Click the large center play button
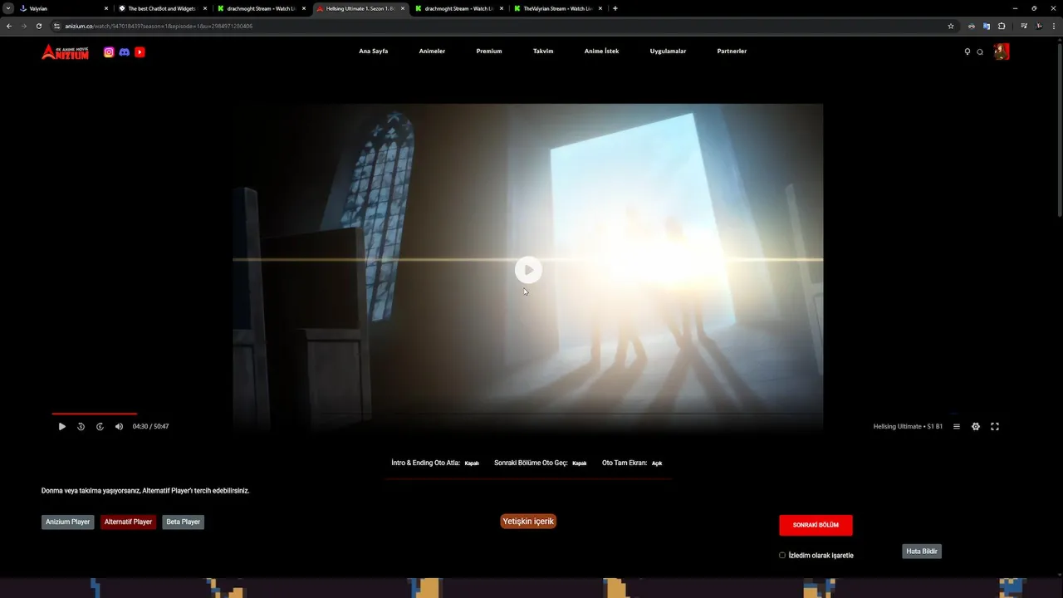Viewport: 1063px width, 598px height. (528, 270)
